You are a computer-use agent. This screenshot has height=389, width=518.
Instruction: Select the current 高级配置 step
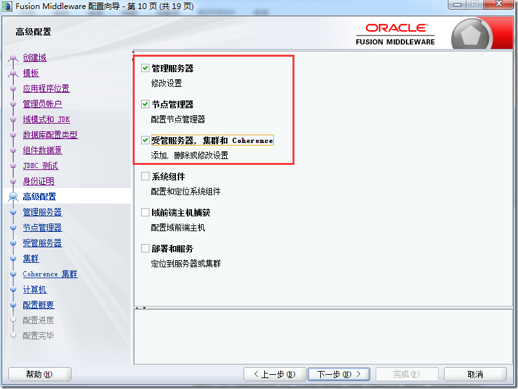(x=39, y=197)
